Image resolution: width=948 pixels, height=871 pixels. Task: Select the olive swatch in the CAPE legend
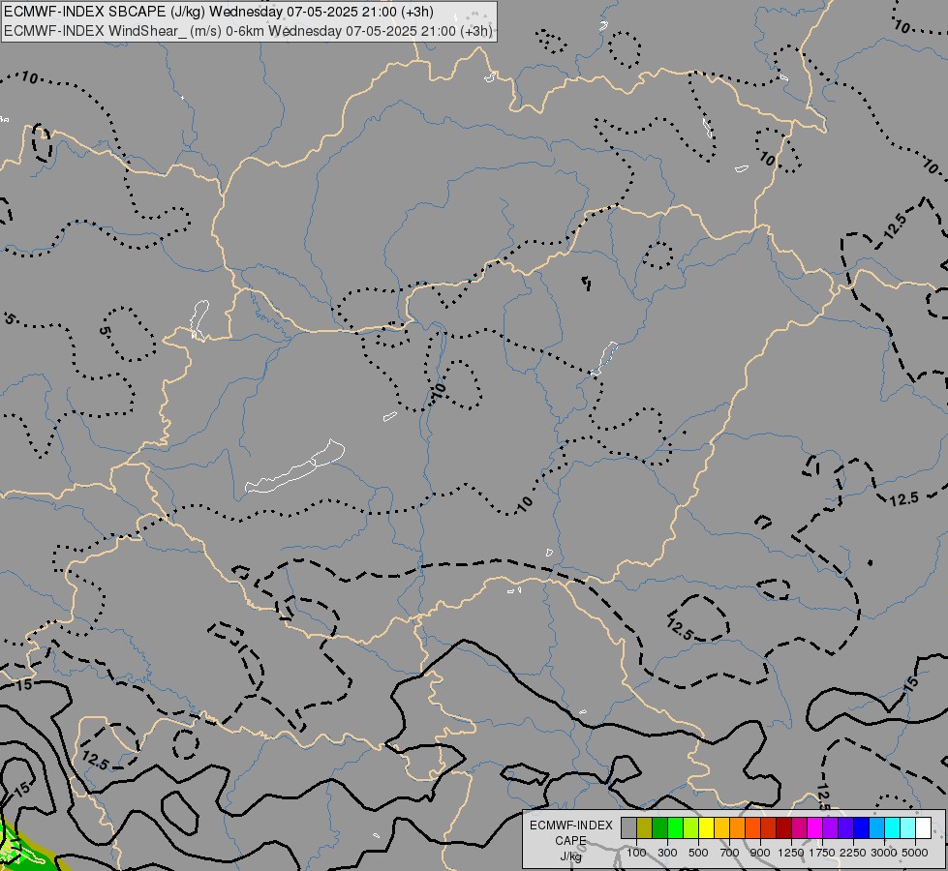point(645,827)
